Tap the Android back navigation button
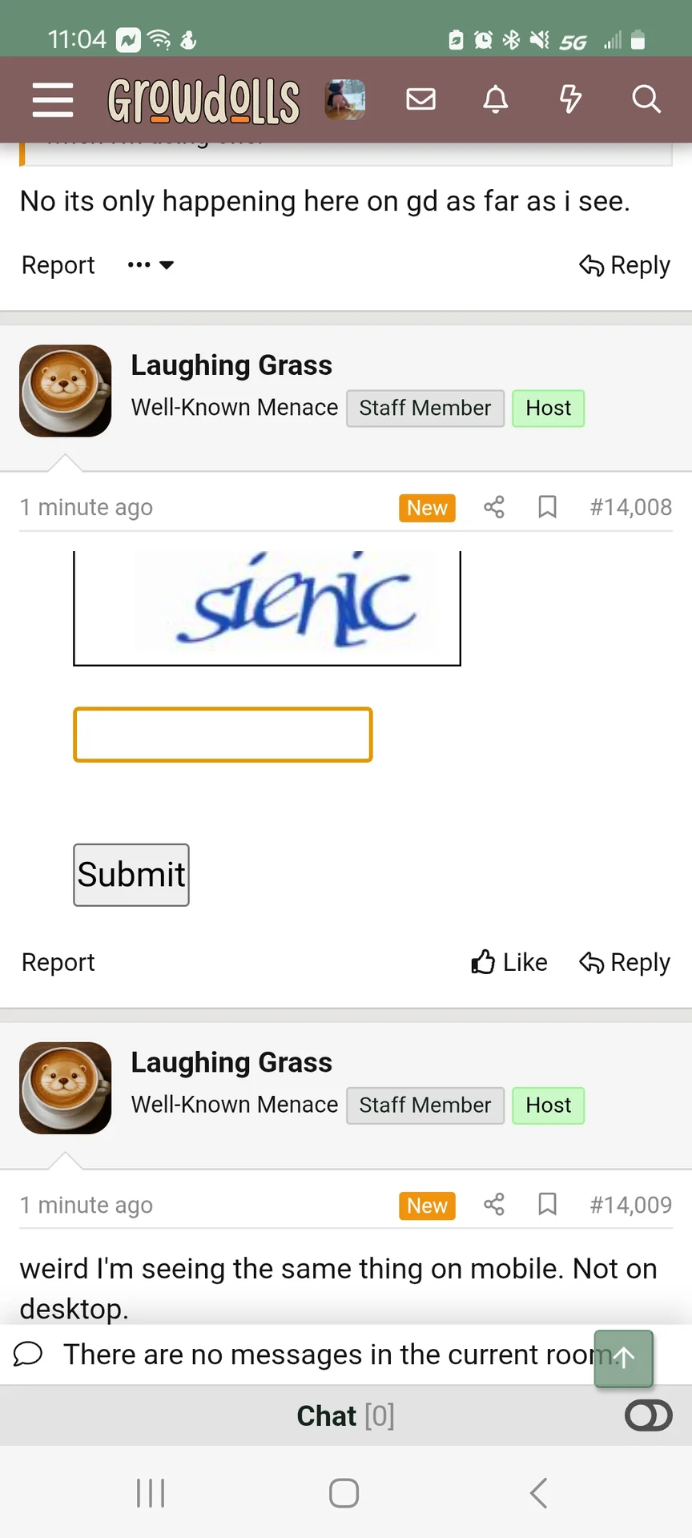Viewport: 692px width, 1538px height. click(x=539, y=1493)
